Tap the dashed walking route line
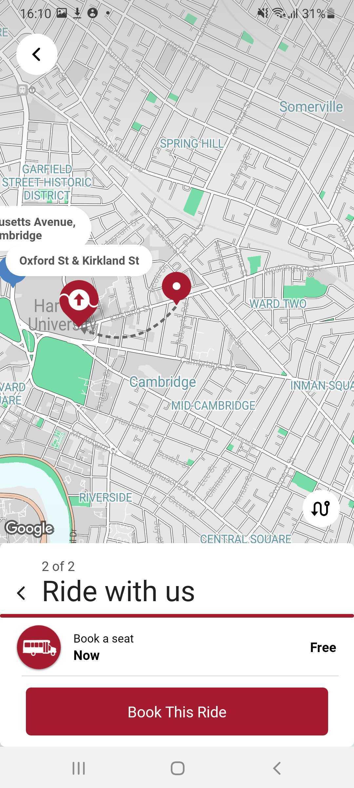 tap(131, 330)
